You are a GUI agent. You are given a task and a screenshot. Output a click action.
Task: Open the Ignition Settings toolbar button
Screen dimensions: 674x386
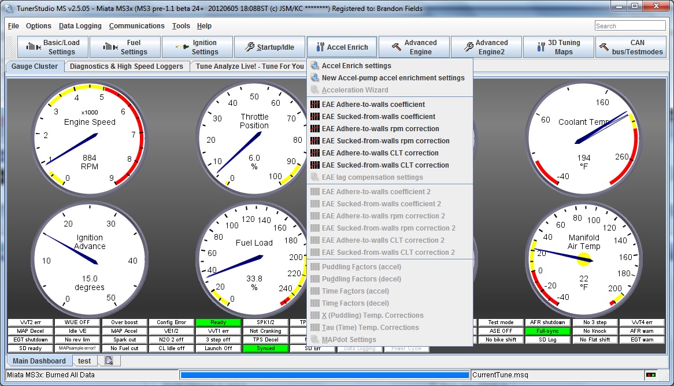(x=197, y=47)
